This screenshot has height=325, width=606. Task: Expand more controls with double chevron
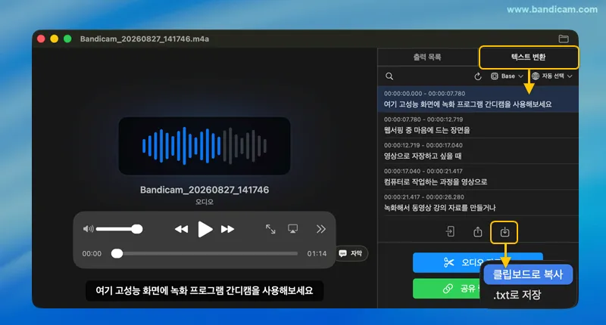(320, 229)
